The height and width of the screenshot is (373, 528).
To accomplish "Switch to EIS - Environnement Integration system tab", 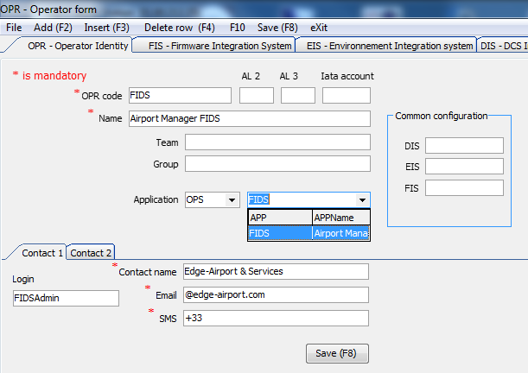I will [x=390, y=45].
